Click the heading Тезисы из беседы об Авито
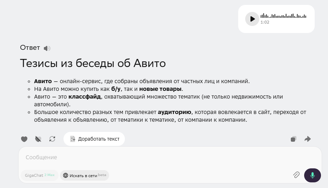This screenshot has height=188, width=328. [x=93, y=63]
